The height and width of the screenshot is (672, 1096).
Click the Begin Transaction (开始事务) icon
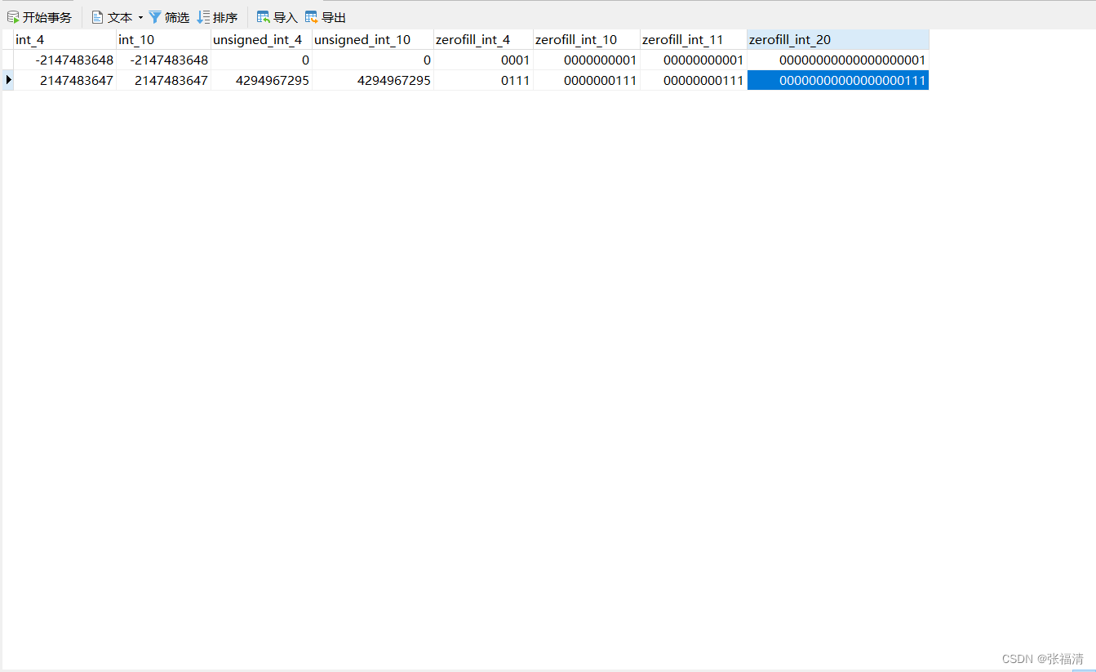13,17
